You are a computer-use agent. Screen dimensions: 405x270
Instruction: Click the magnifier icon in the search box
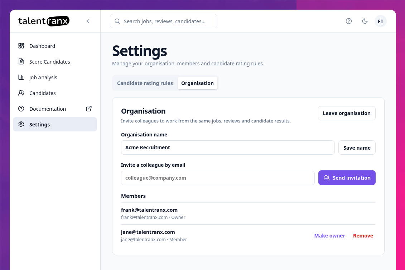click(x=117, y=21)
